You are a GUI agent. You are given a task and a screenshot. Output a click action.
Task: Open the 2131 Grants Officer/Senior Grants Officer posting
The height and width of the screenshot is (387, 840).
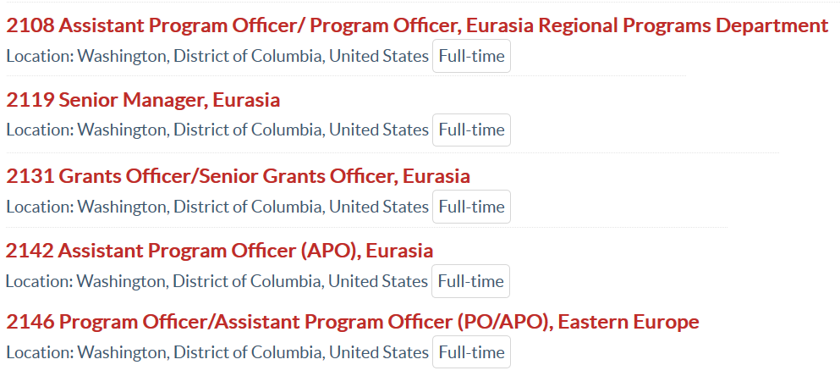239,176
